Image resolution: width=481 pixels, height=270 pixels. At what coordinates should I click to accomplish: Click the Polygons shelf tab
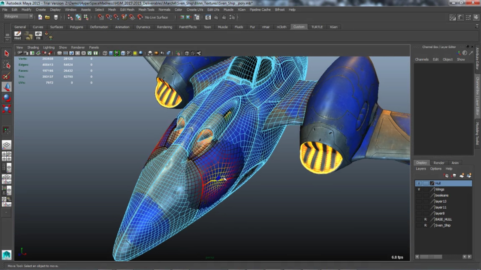76,27
